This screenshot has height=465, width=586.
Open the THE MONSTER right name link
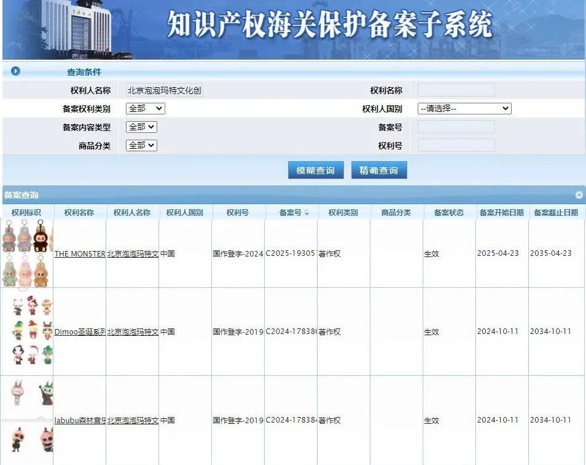80,253
